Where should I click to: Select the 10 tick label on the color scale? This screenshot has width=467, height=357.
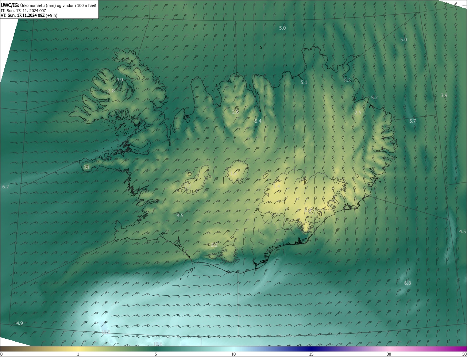pyautogui.click(x=233, y=354)
